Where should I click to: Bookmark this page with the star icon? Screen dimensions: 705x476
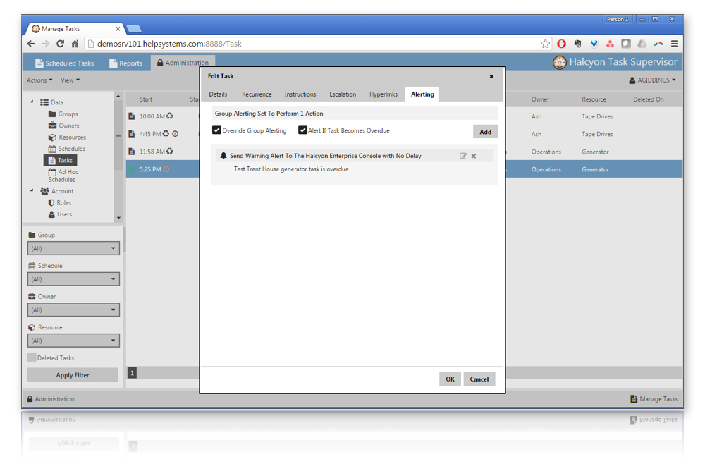tap(546, 44)
